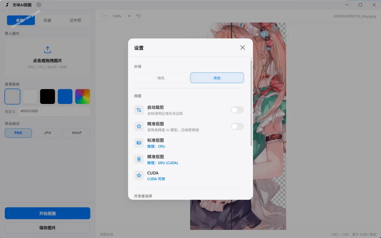Click the image icon for 标准抠图

[139, 143]
